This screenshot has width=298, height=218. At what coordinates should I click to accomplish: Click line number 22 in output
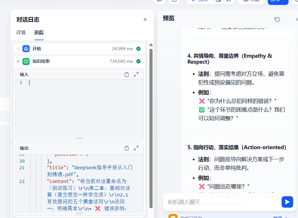tap(22, 182)
